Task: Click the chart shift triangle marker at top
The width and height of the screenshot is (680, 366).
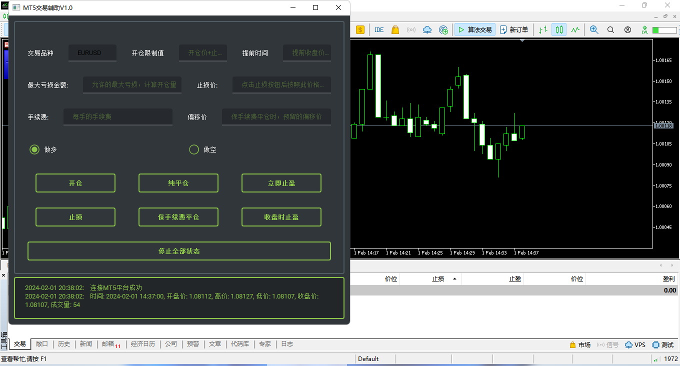Action: (x=522, y=41)
